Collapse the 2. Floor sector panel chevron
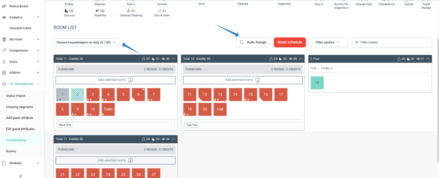Screen dimensions: 439x178 coord(428,59)
